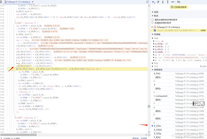
Task: Click the '$_CDJX' function name at line 7152
Action: click(x=19, y=118)
